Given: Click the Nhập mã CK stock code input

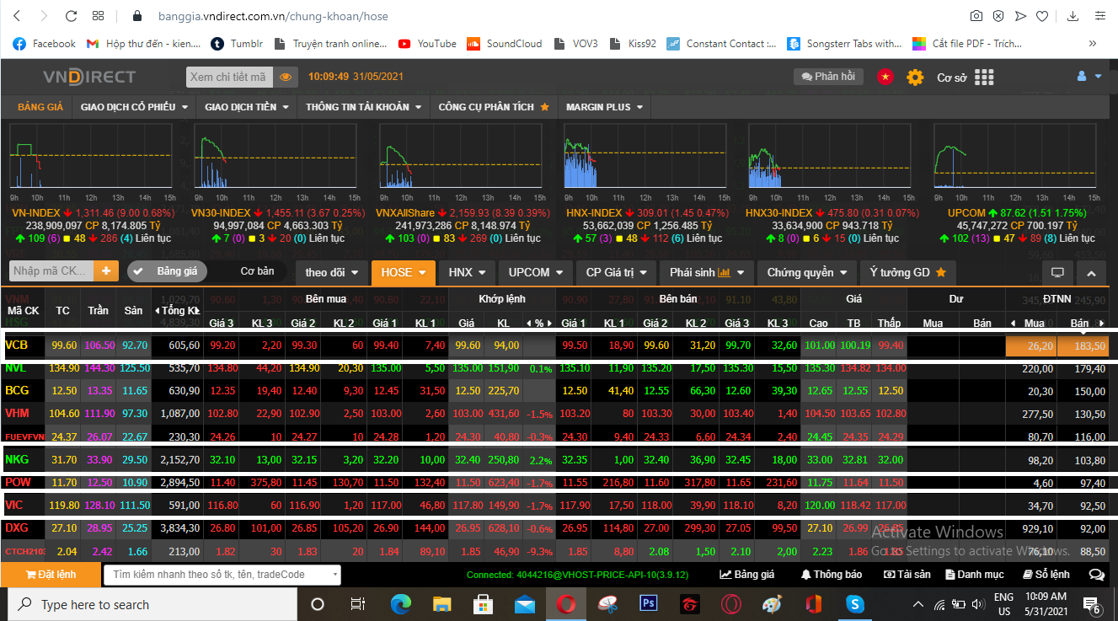Looking at the screenshot, I should (51, 271).
